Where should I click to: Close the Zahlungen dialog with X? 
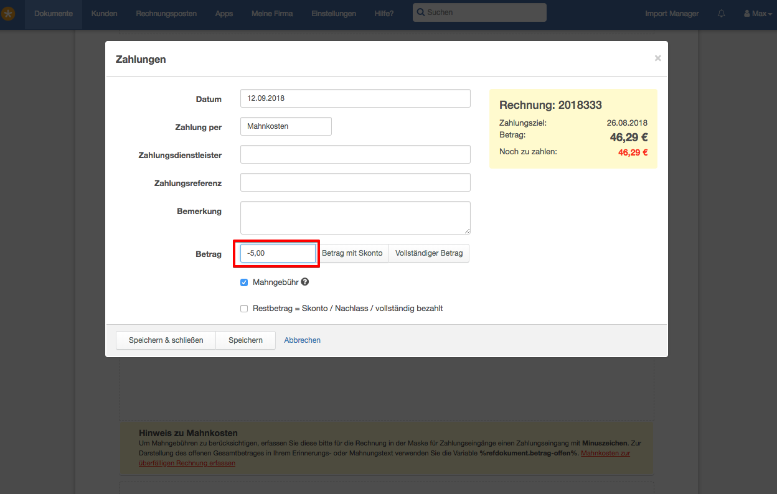pyautogui.click(x=657, y=58)
